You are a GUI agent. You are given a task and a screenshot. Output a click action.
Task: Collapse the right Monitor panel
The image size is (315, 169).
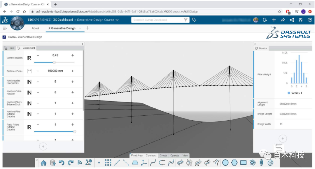[x=255, y=44]
